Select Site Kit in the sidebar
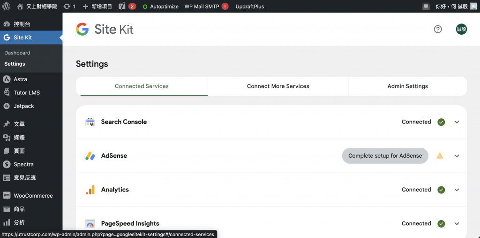480x238 pixels. (x=31, y=38)
